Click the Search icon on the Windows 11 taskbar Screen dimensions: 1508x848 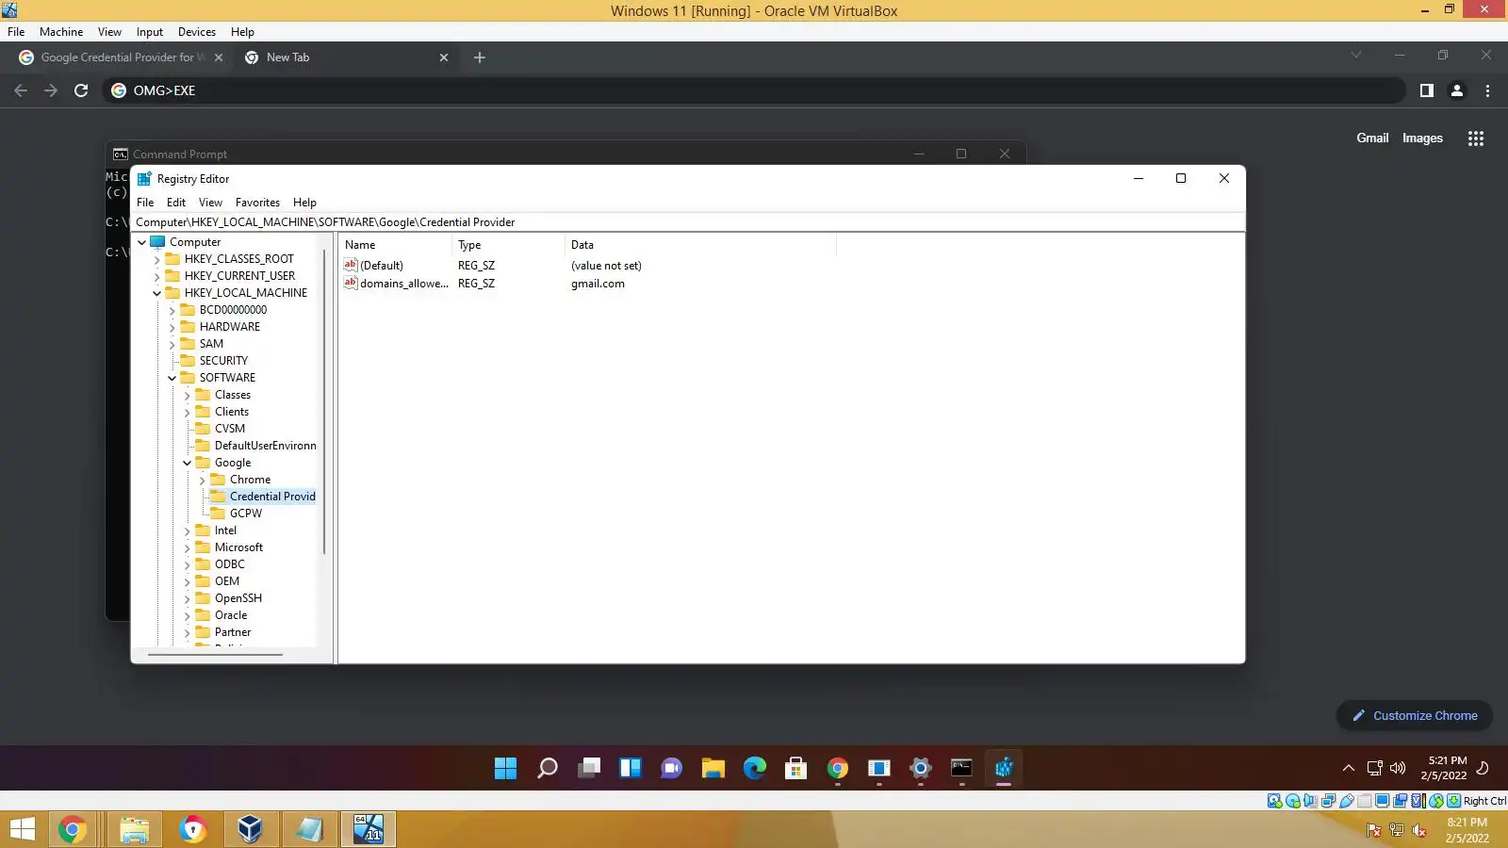(x=547, y=768)
